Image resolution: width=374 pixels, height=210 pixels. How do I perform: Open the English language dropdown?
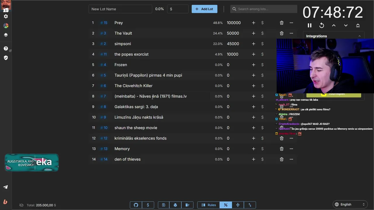pos(350,204)
